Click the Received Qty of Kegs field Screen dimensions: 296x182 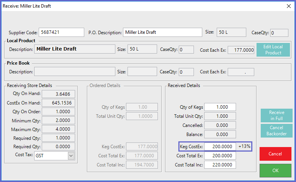(x=220, y=107)
